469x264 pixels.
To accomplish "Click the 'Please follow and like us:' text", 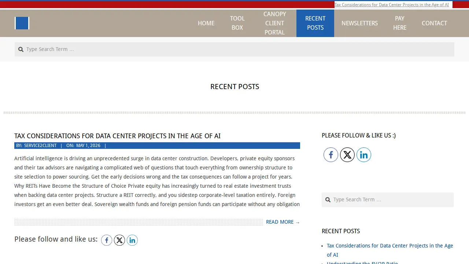I will coord(56,239).
